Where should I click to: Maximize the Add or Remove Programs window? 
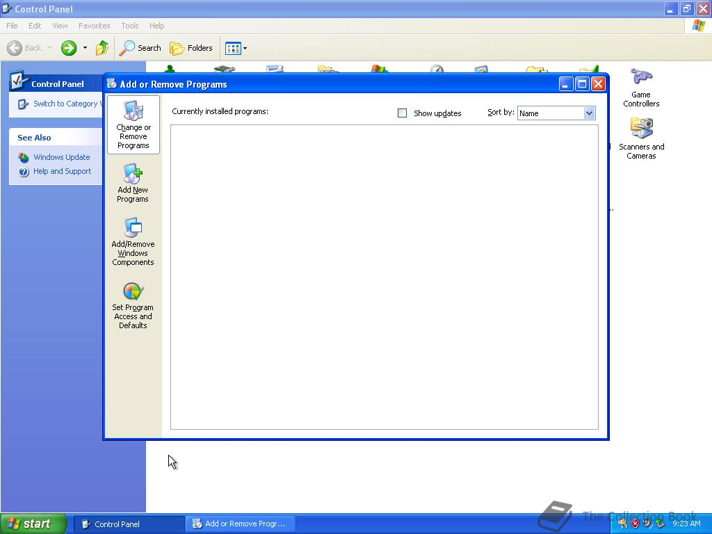coord(582,84)
